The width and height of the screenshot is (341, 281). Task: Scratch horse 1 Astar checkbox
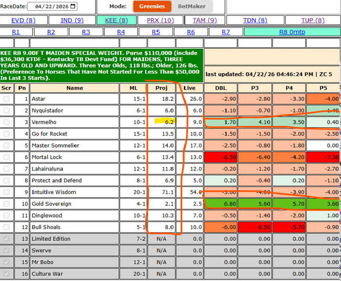tap(6, 99)
